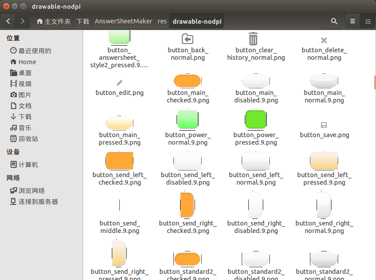Select button_send_right_pressed.9.png thumbnail
Screen dimensions: 376x280
coord(119,253)
